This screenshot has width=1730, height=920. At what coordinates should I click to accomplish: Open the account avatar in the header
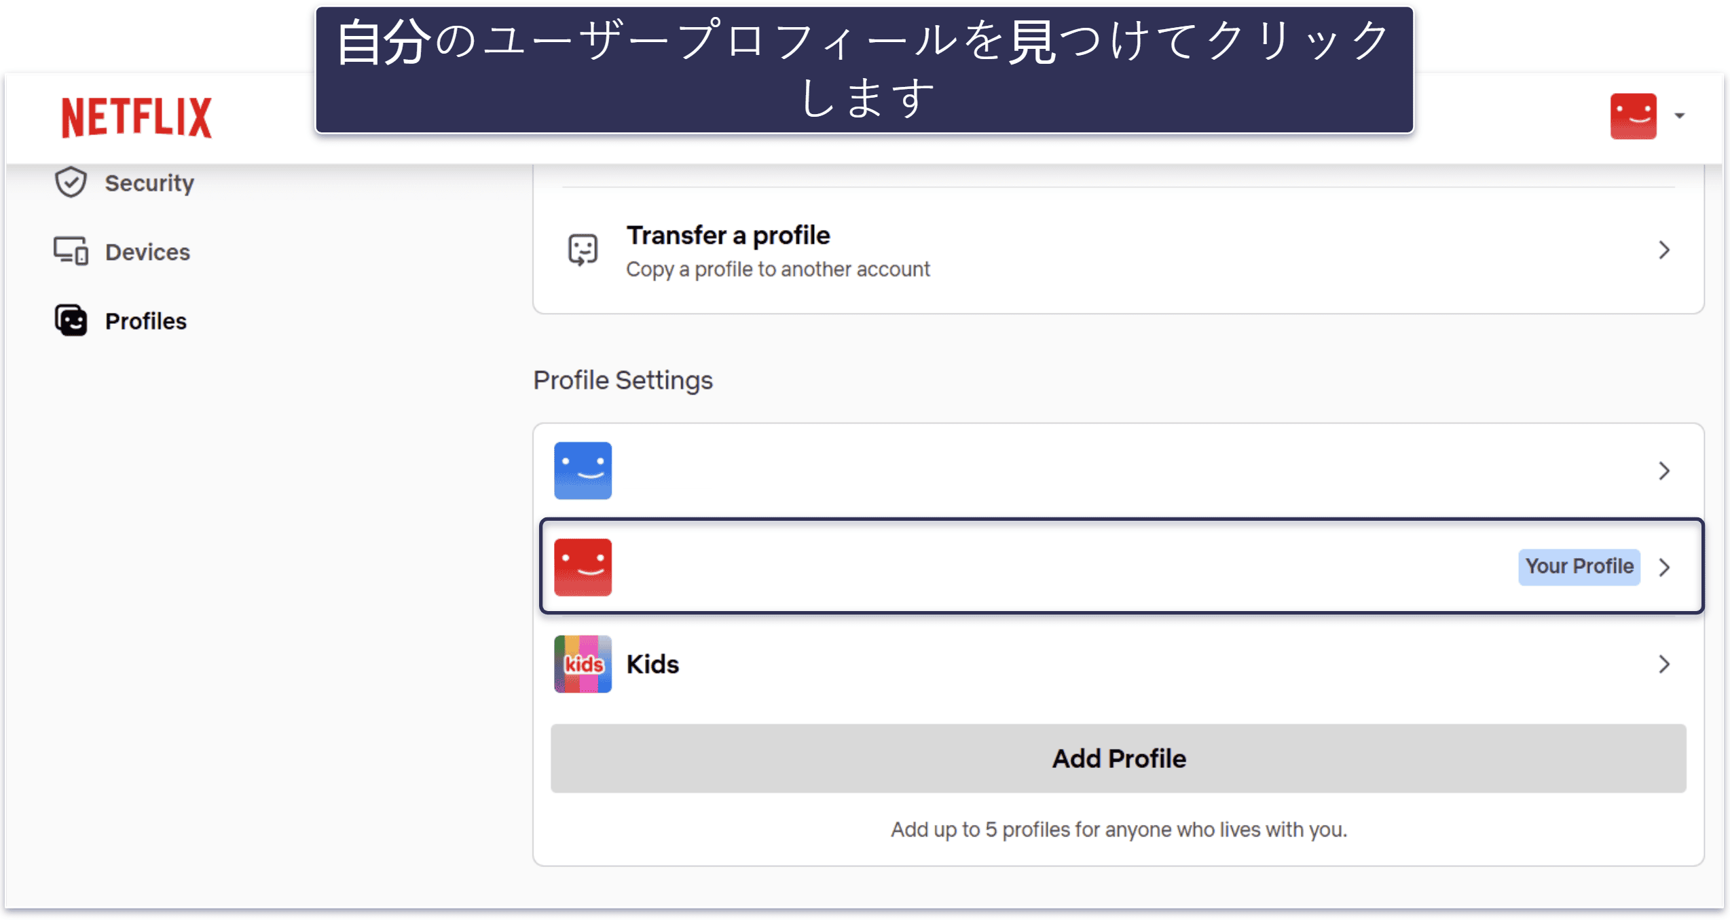[x=1633, y=116]
